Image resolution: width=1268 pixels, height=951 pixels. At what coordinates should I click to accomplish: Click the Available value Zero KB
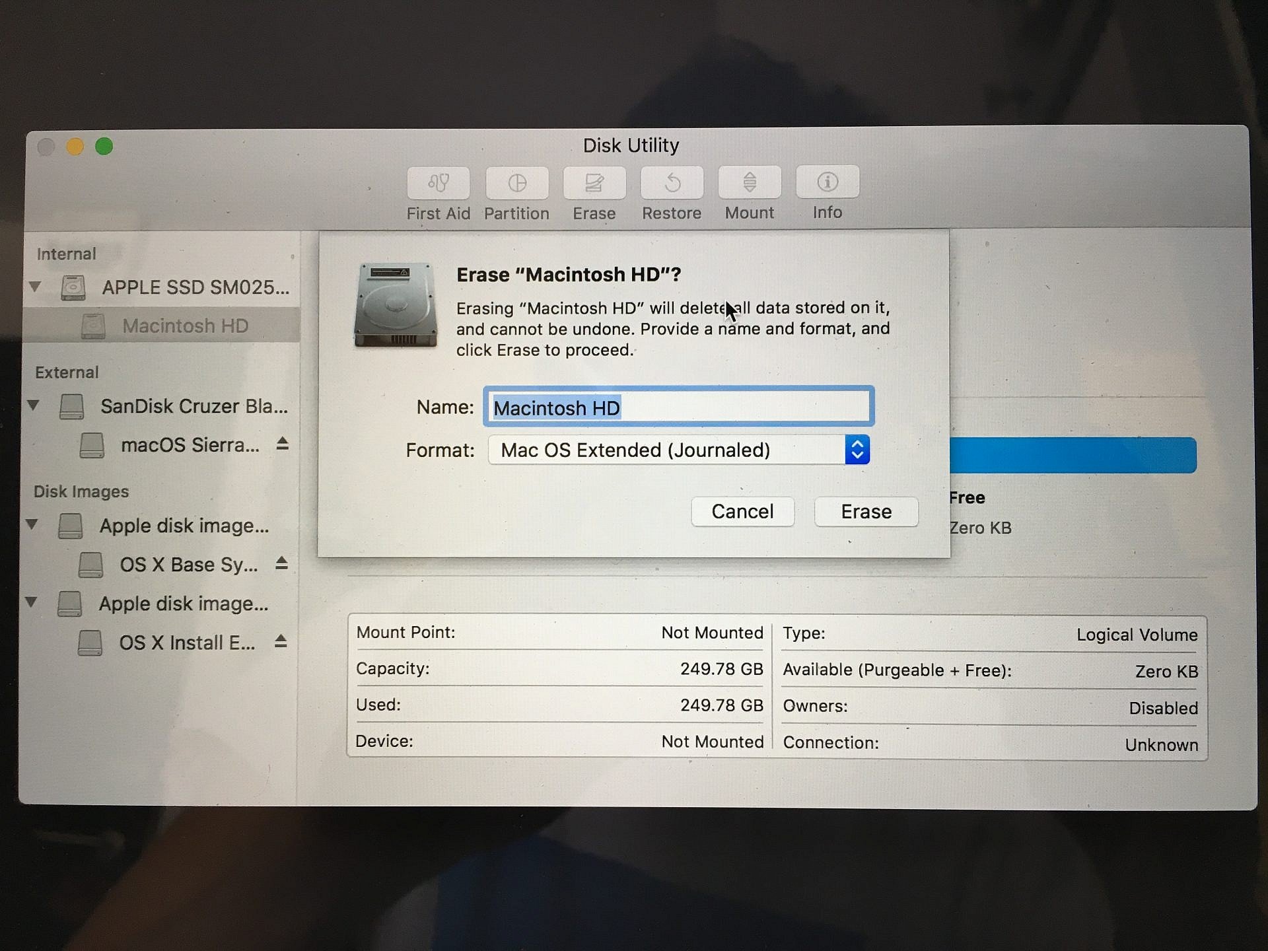pos(1167,672)
